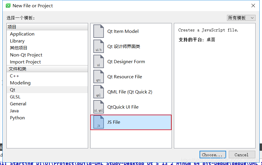Select the C++ files category
This screenshot has width=262, height=165.
47,76
